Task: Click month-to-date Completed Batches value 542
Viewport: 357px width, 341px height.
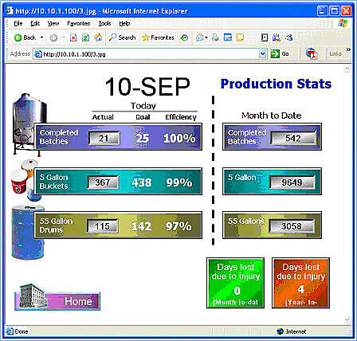Action: (x=293, y=138)
